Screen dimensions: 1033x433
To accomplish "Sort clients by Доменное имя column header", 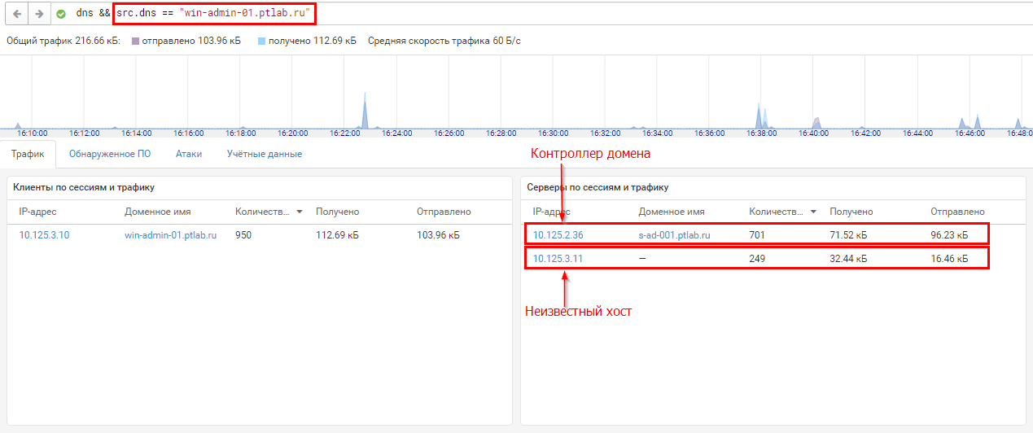I will pos(158,212).
